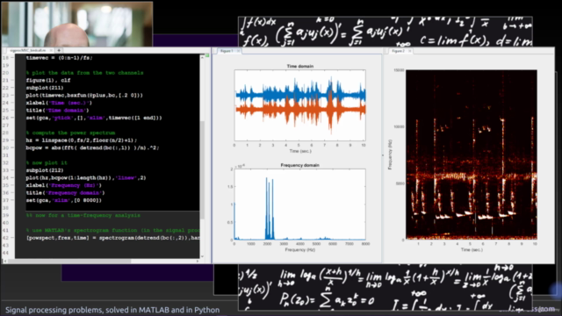This screenshot has height=316, width=562.
Task: Click the 'Frequency (Hz)' label under frequency plot
Action: [x=300, y=249]
